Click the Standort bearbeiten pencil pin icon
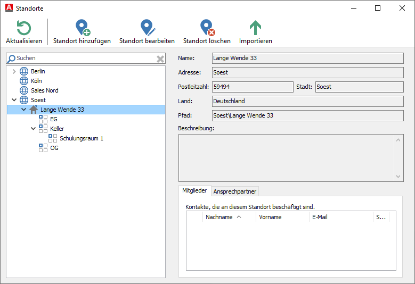The height and width of the screenshot is (284, 415). (x=147, y=28)
